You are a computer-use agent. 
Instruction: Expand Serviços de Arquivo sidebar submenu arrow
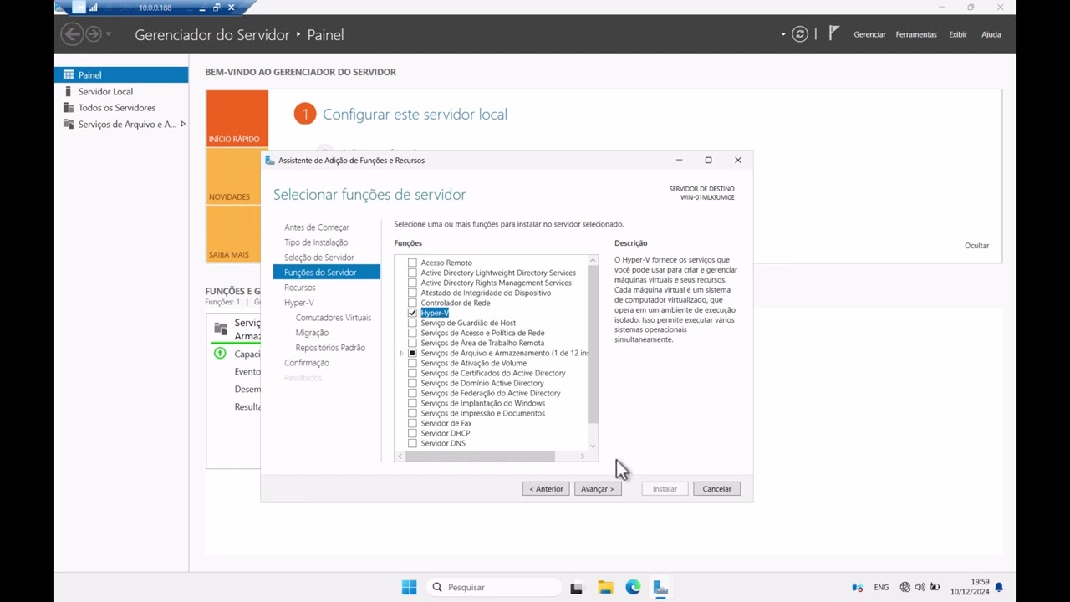183,124
